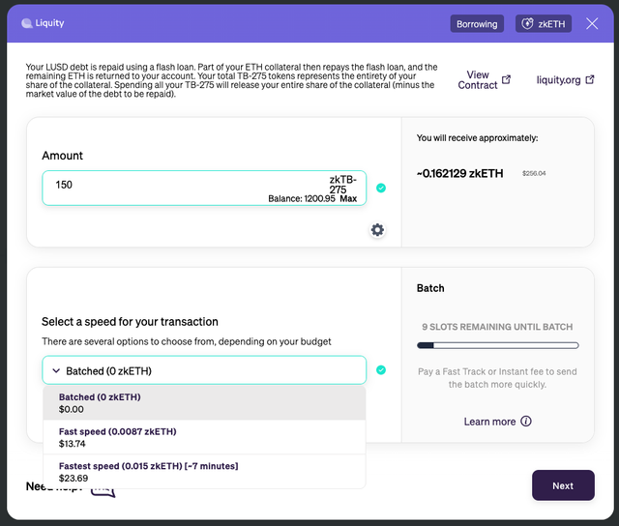Choose Fast speed (0.0087 zkETH) option
Screen dimensions: 619x526
[204, 437]
